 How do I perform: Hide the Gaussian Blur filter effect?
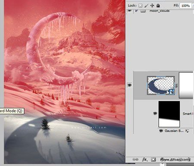pyautogui.click(x=161, y=131)
